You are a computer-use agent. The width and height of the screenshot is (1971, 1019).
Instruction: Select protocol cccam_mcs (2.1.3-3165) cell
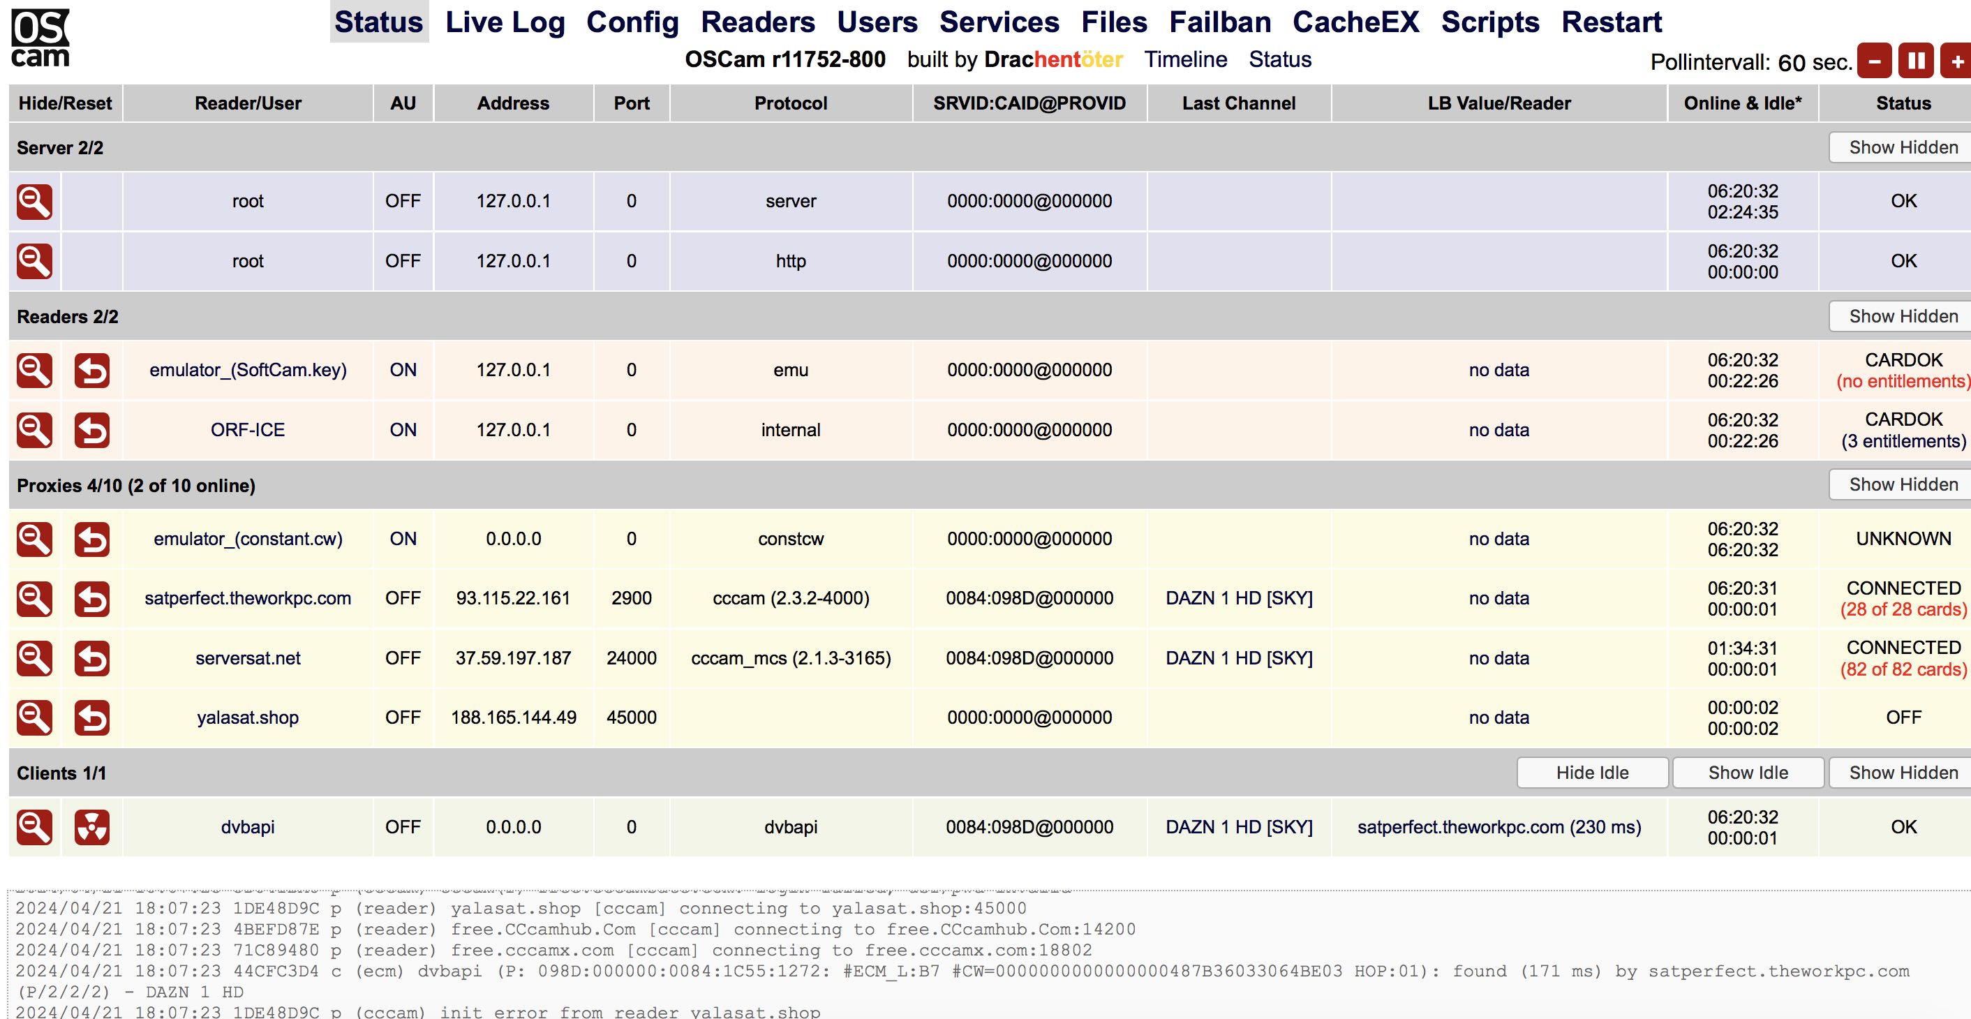click(x=791, y=659)
